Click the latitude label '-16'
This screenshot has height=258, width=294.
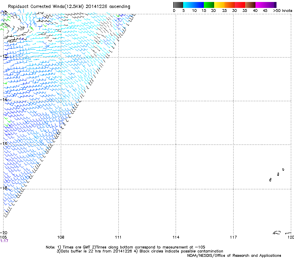pyautogui.click(x=4, y=144)
